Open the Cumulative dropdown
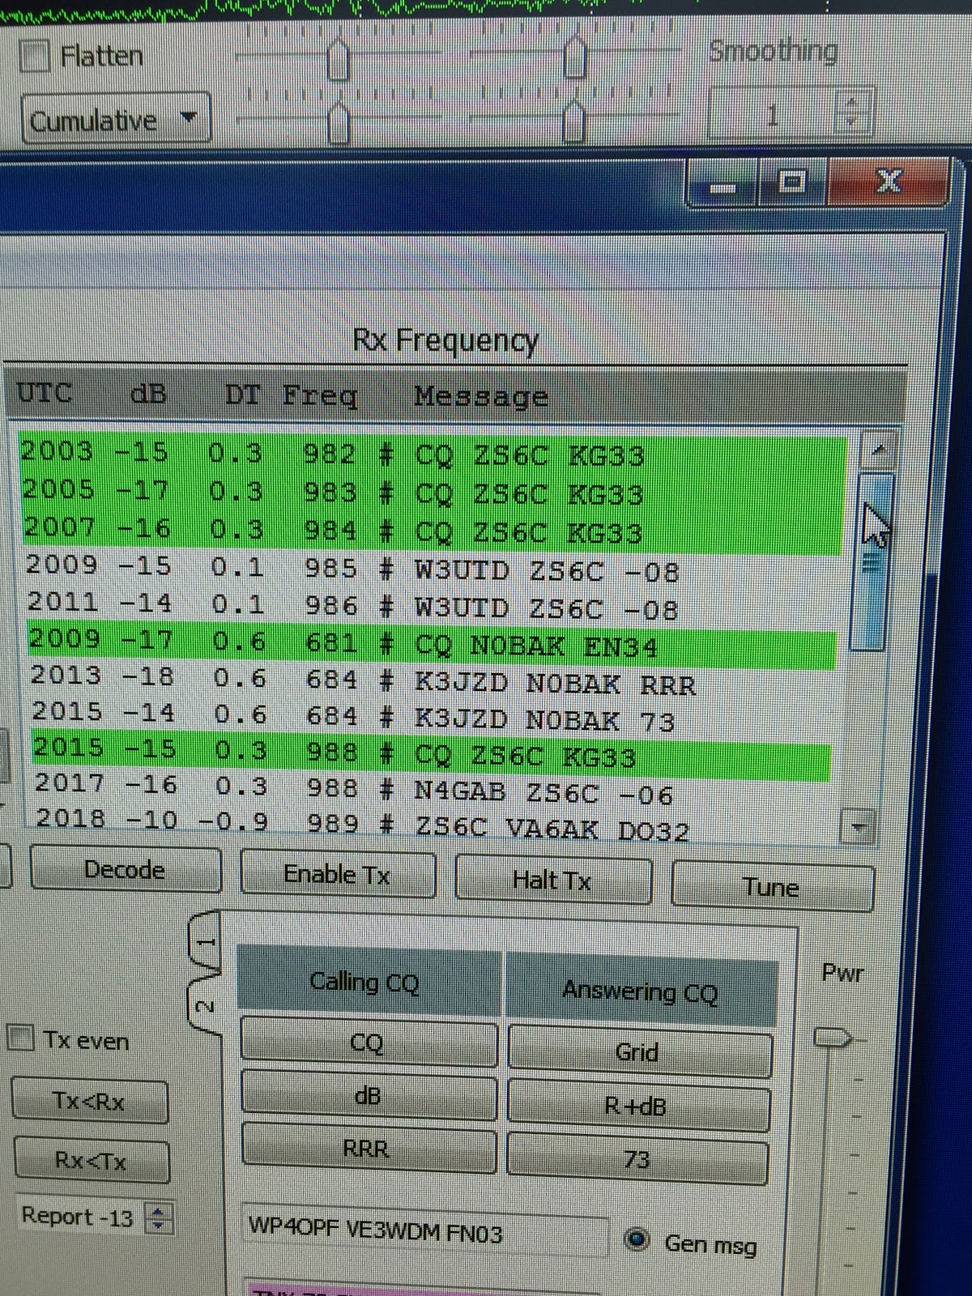972x1296 pixels. (116, 119)
